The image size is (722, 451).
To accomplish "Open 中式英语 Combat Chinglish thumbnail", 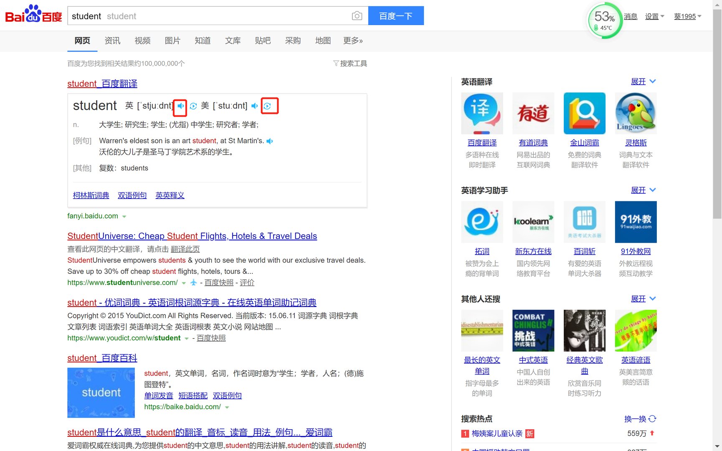I will 533,330.
